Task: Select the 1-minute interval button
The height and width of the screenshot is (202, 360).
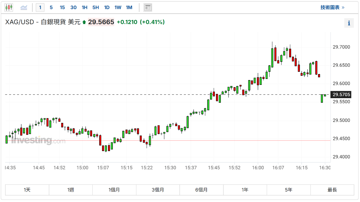Action: tap(40, 7)
